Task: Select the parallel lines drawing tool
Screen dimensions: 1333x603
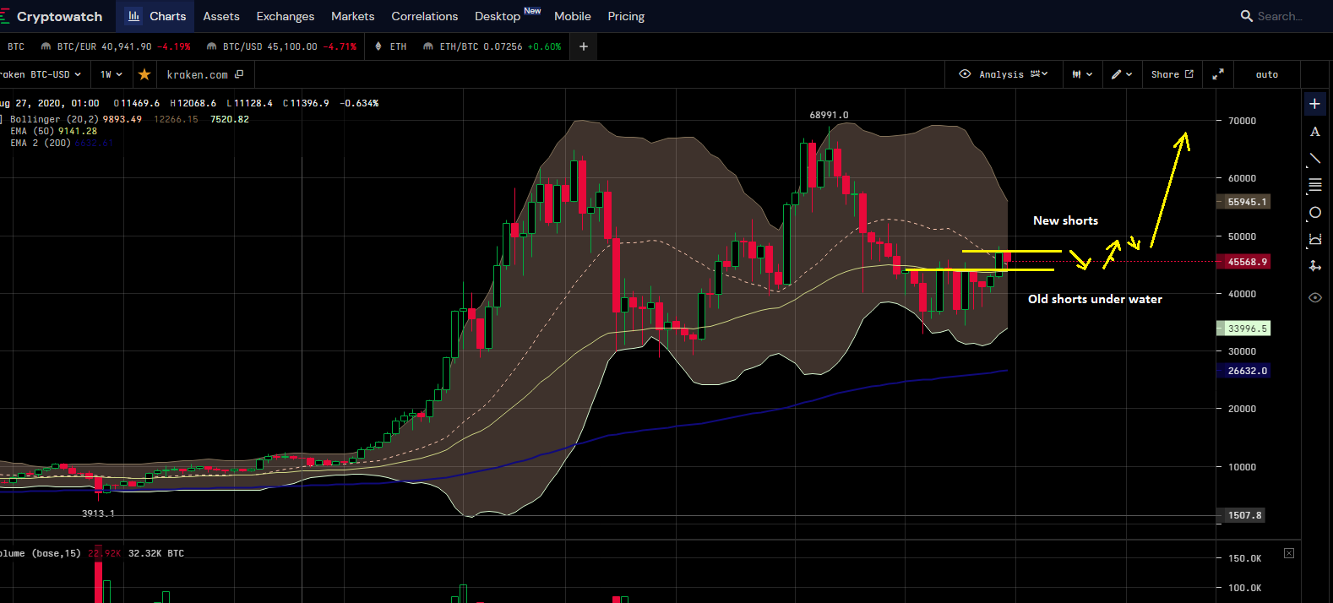Action: (x=1314, y=185)
